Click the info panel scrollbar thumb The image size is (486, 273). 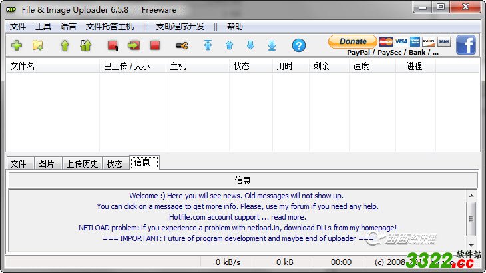[471, 219]
